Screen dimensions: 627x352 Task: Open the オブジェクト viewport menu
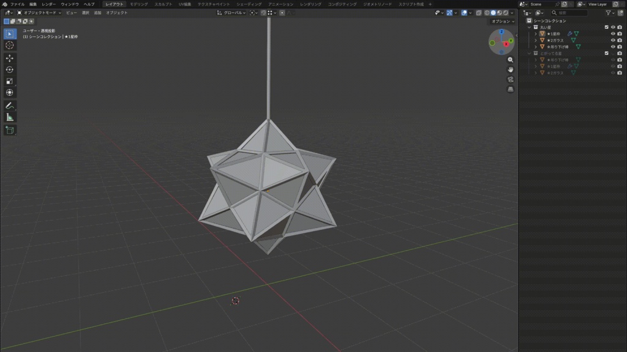(x=117, y=13)
